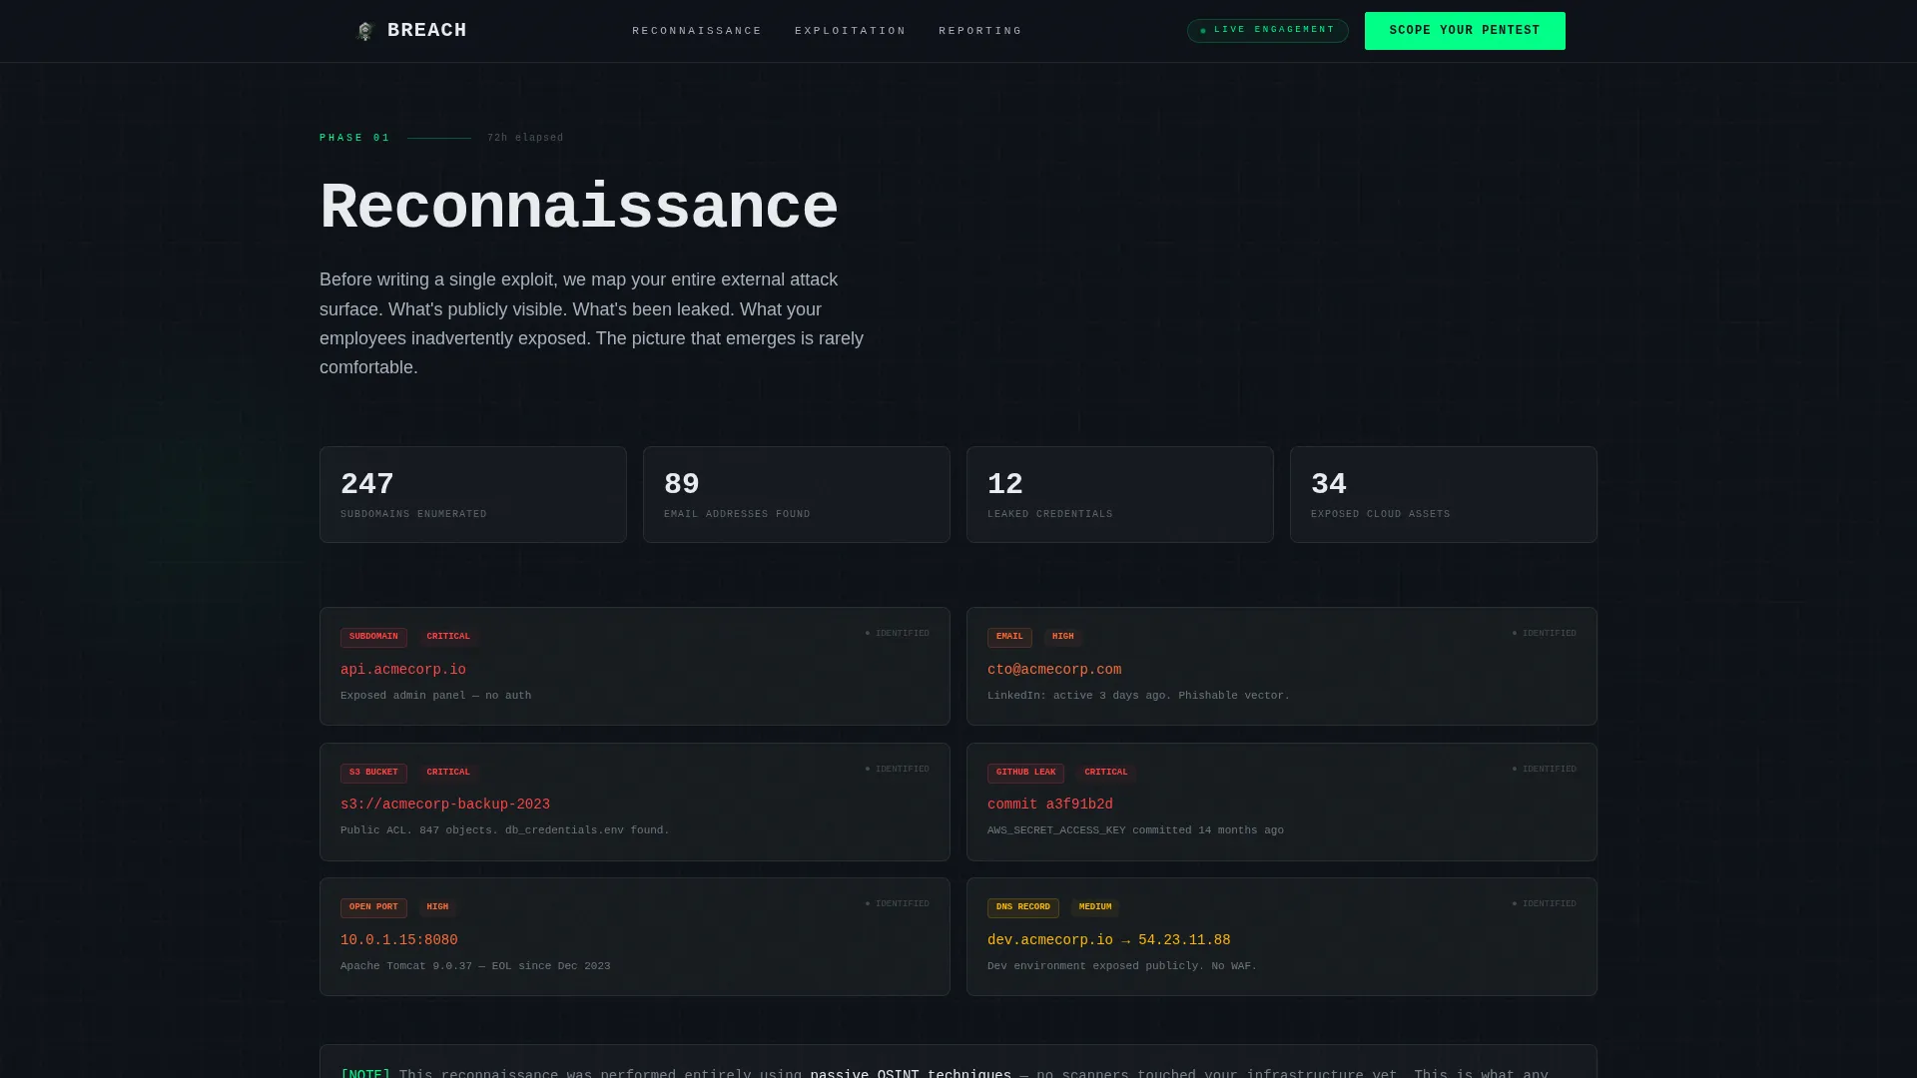Click HIGH badge on cto@acmecorp.com card
This screenshot has width=1917, height=1078.
coord(1063,637)
